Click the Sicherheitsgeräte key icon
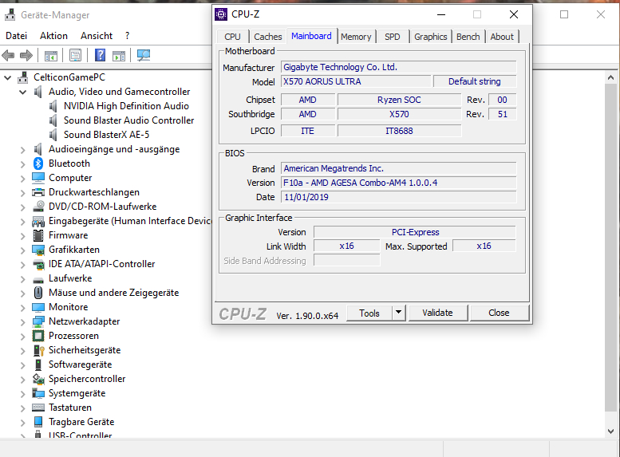 click(x=39, y=350)
